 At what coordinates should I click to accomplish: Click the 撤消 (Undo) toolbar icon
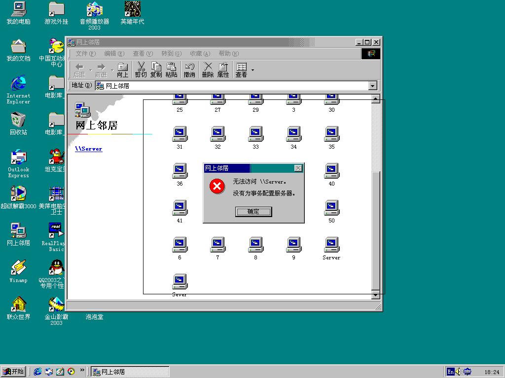(x=189, y=70)
